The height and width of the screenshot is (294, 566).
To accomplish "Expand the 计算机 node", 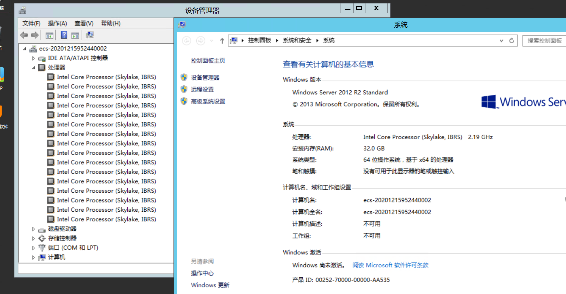I will (x=34, y=257).
